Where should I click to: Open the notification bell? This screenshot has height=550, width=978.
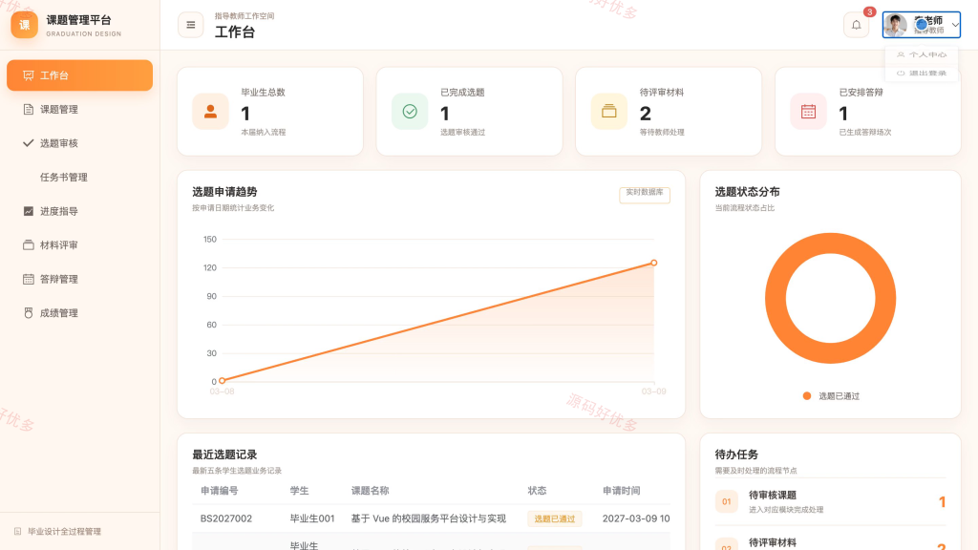click(857, 25)
